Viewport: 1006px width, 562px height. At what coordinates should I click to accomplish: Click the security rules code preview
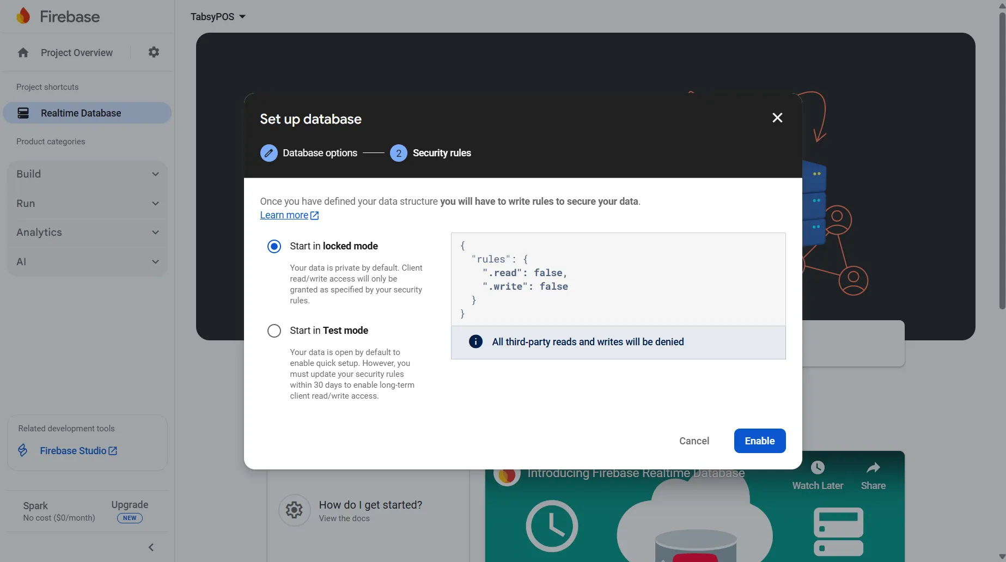(618, 279)
